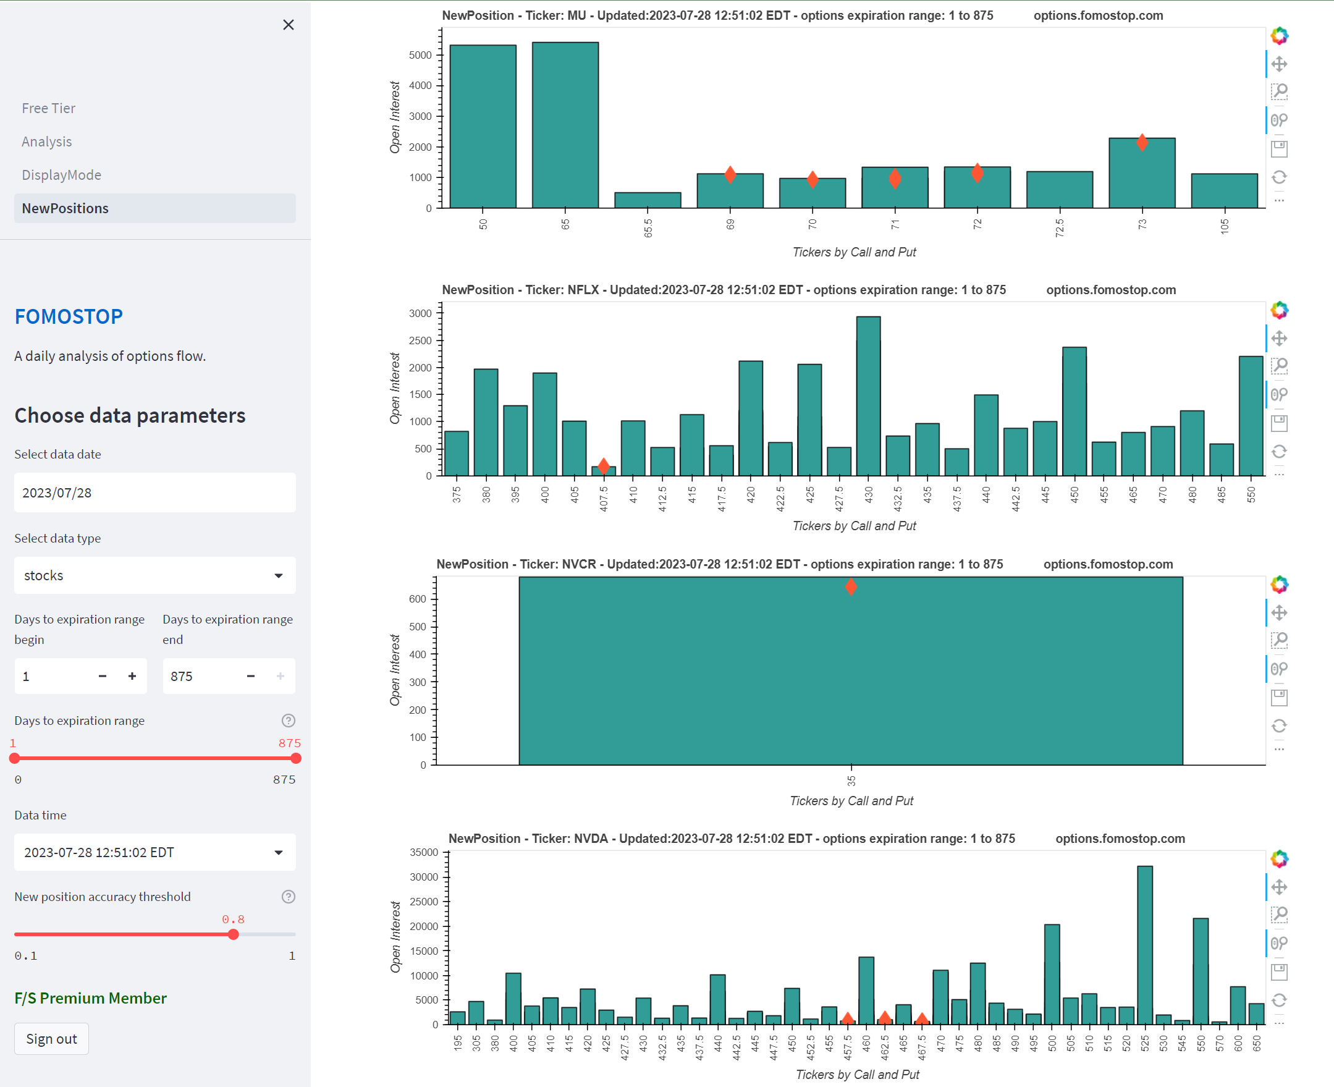Toggle Wheel Zoom on NVCR chart
The width and height of the screenshot is (1334, 1087).
click(1279, 669)
